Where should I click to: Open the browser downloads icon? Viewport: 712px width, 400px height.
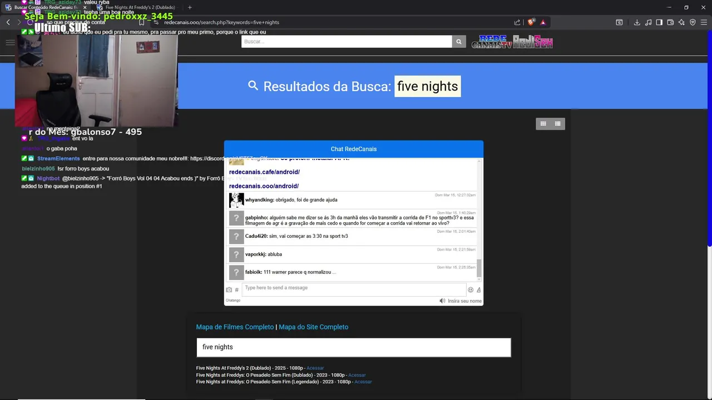[x=637, y=22]
